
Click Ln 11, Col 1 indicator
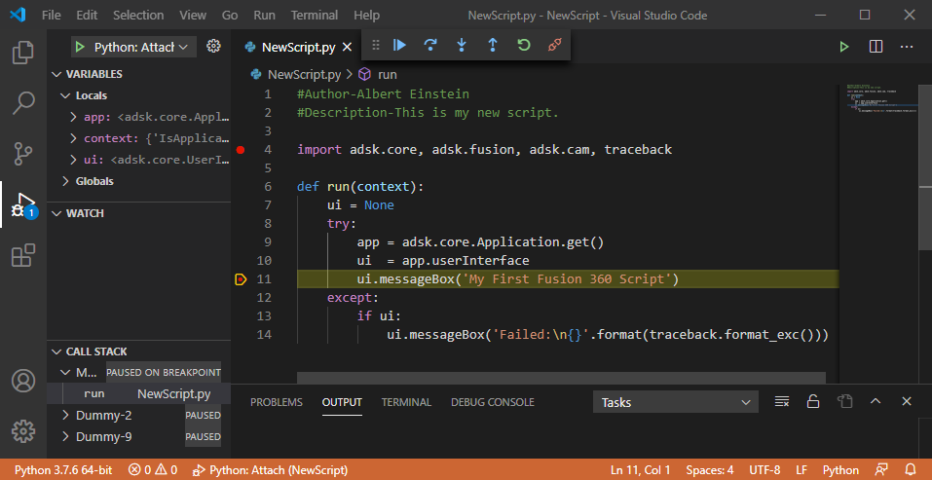640,470
